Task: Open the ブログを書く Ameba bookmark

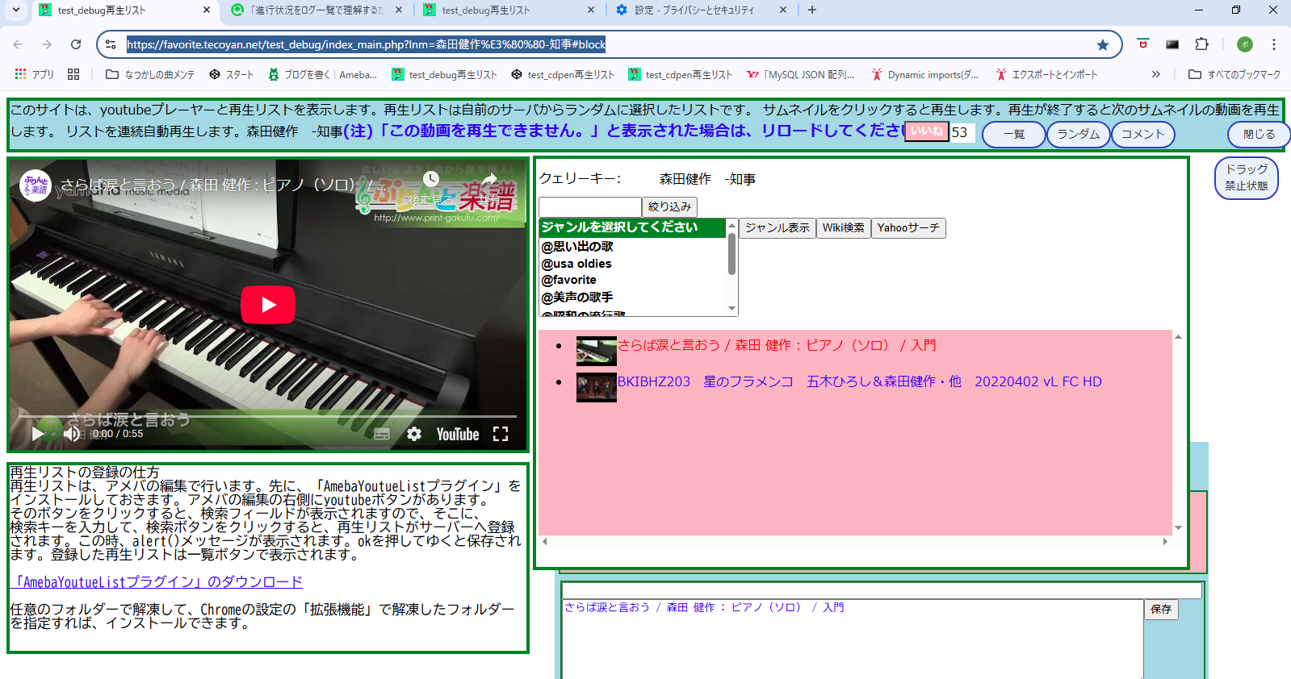Action: click(x=322, y=74)
